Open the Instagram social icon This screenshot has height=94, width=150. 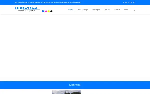click(x=129, y=3)
